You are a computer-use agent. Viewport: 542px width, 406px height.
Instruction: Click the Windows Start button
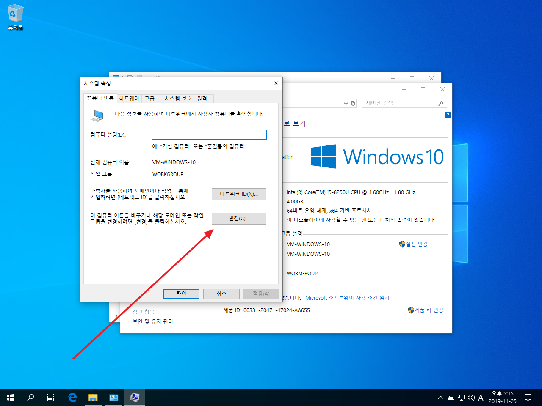(10, 397)
